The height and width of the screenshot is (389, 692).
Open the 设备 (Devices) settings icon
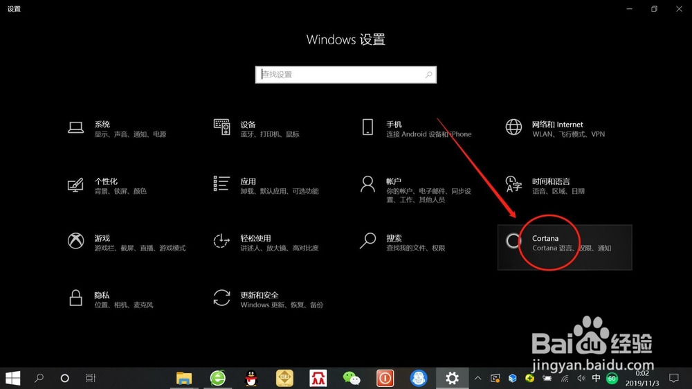(221, 127)
